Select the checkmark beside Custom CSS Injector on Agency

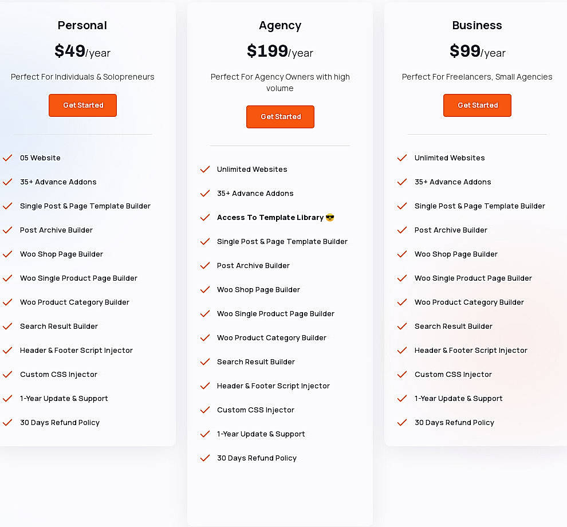pos(205,410)
